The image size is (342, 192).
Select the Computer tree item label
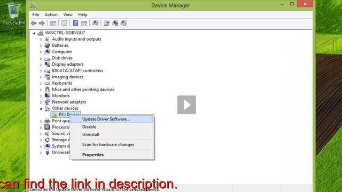point(62,52)
